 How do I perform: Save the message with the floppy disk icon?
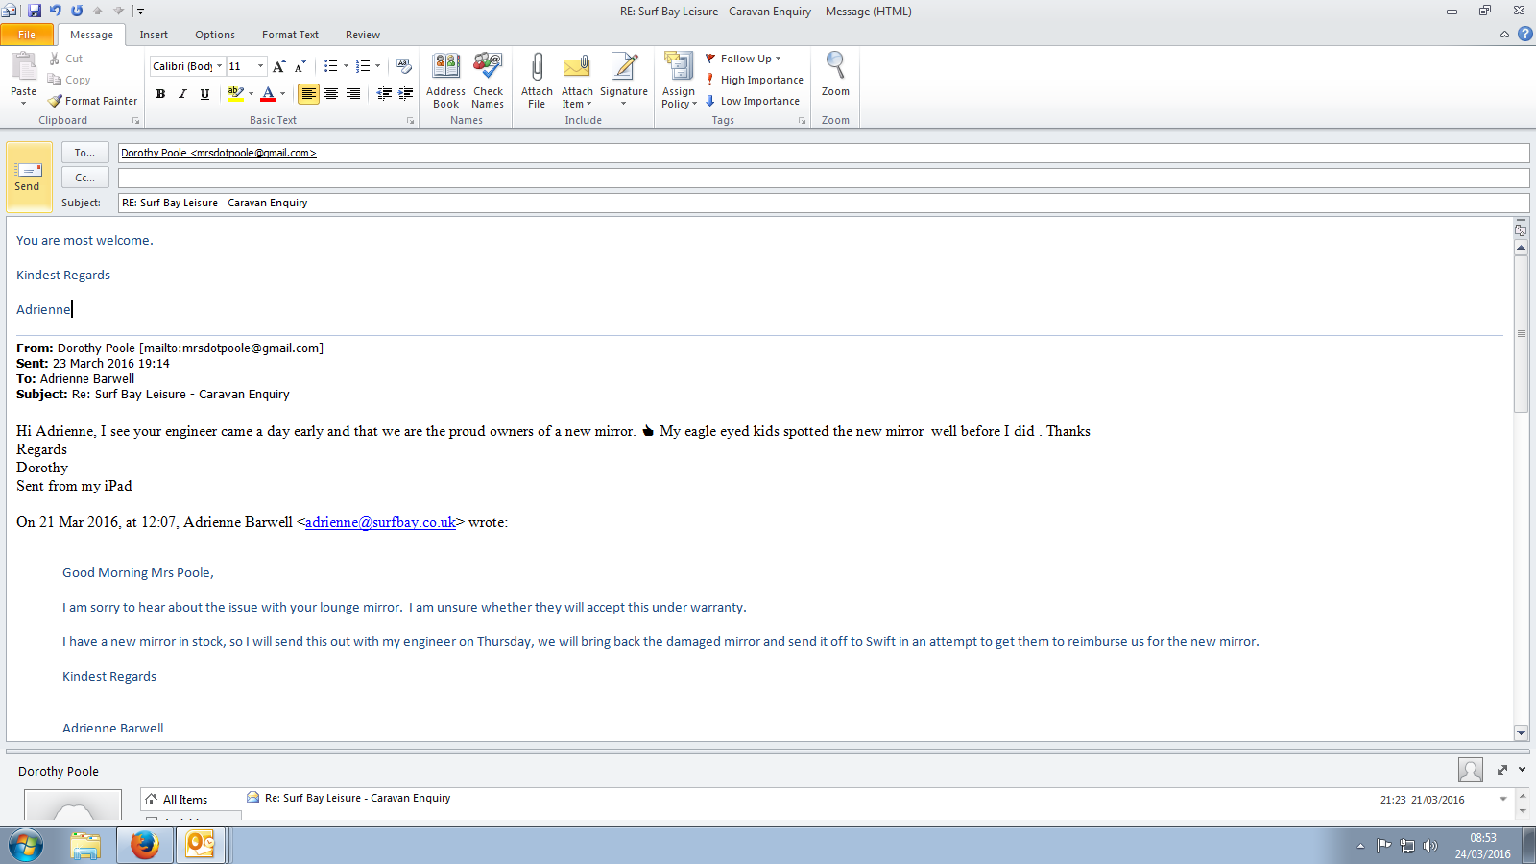point(35,11)
